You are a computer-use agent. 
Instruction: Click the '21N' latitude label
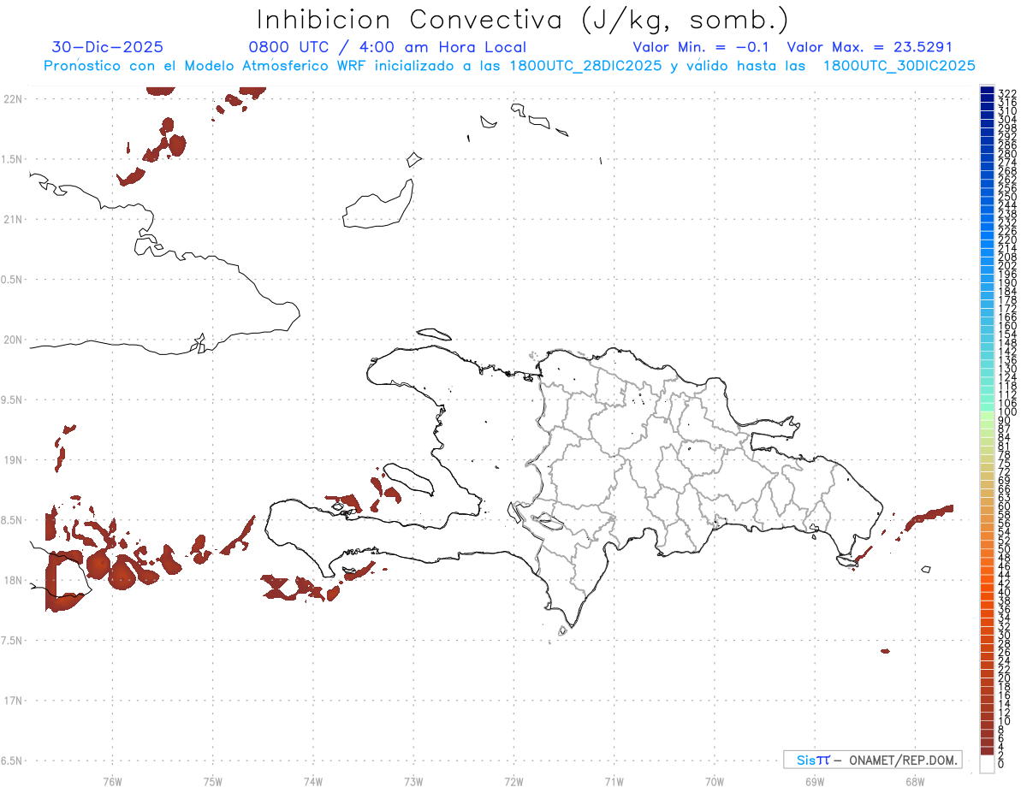tap(12, 219)
